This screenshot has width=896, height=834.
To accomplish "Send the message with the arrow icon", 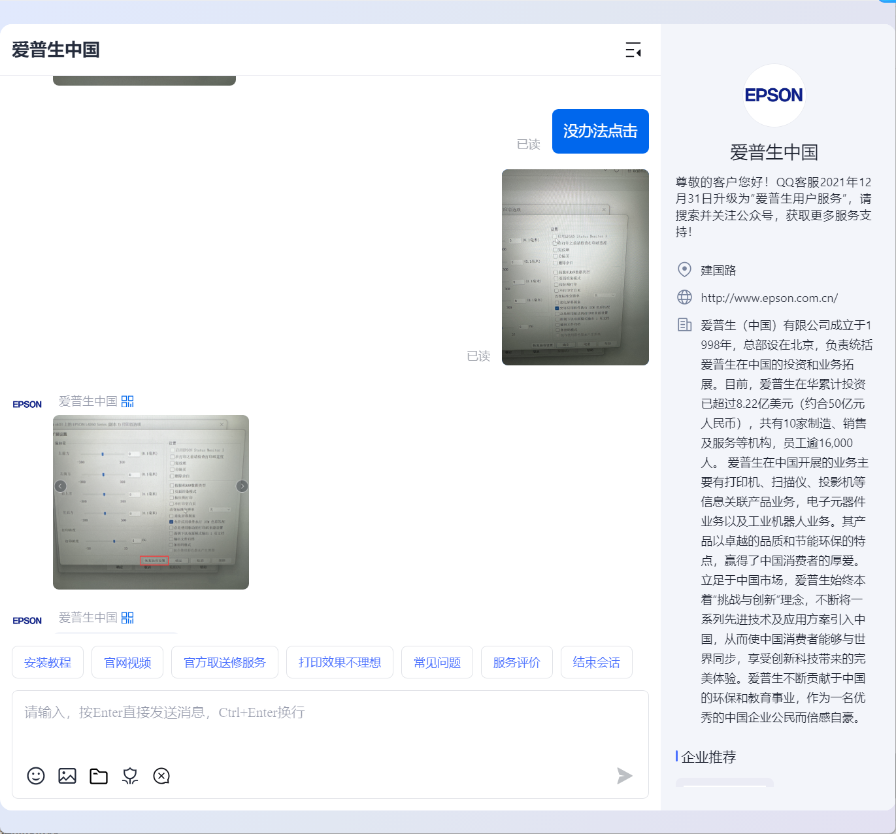I will click(x=625, y=776).
